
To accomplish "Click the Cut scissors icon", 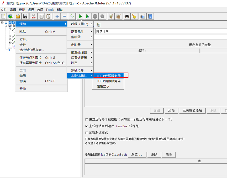I will (x=34, y=16).
